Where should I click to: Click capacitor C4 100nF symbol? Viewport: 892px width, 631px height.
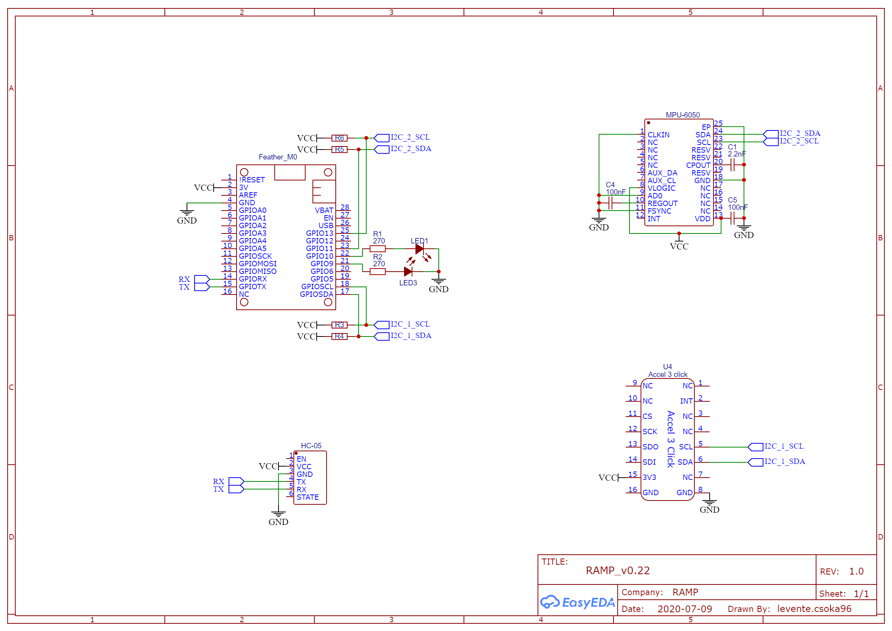(x=610, y=203)
